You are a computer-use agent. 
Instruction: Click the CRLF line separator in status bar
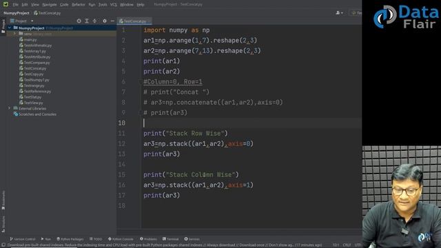point(347,245)
